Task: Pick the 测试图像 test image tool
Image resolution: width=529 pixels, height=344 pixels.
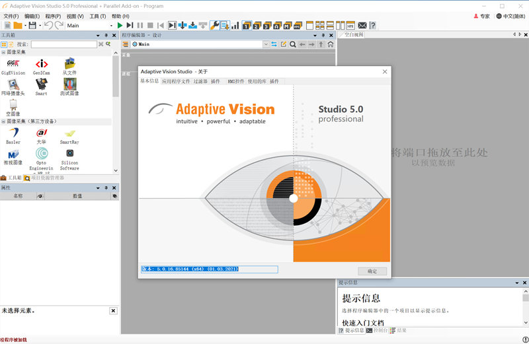Action: (69, 87)
